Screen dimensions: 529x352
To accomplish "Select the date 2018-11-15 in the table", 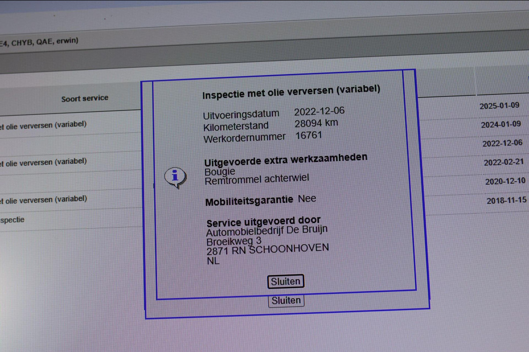I will click(x=507, y=201).
